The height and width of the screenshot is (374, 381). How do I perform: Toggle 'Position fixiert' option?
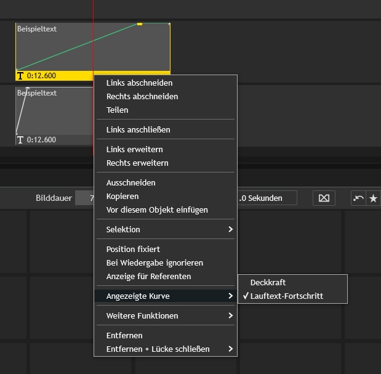166,250
